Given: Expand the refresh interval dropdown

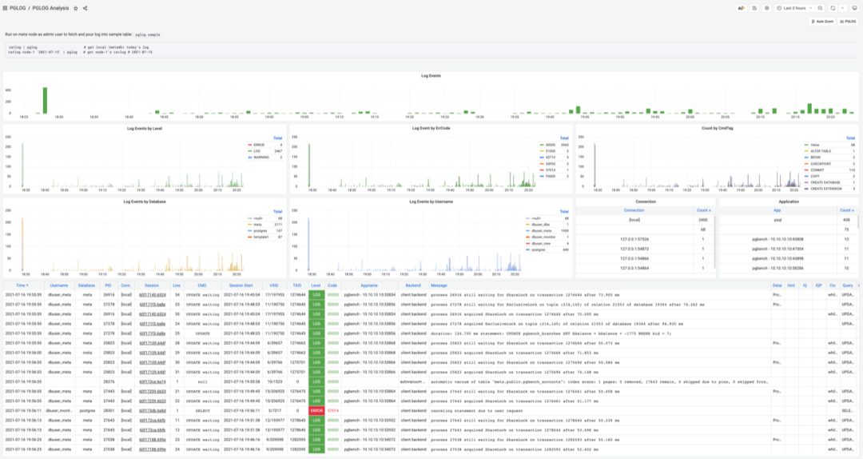Looking at the screenshot, I should [x=843, y=8].
